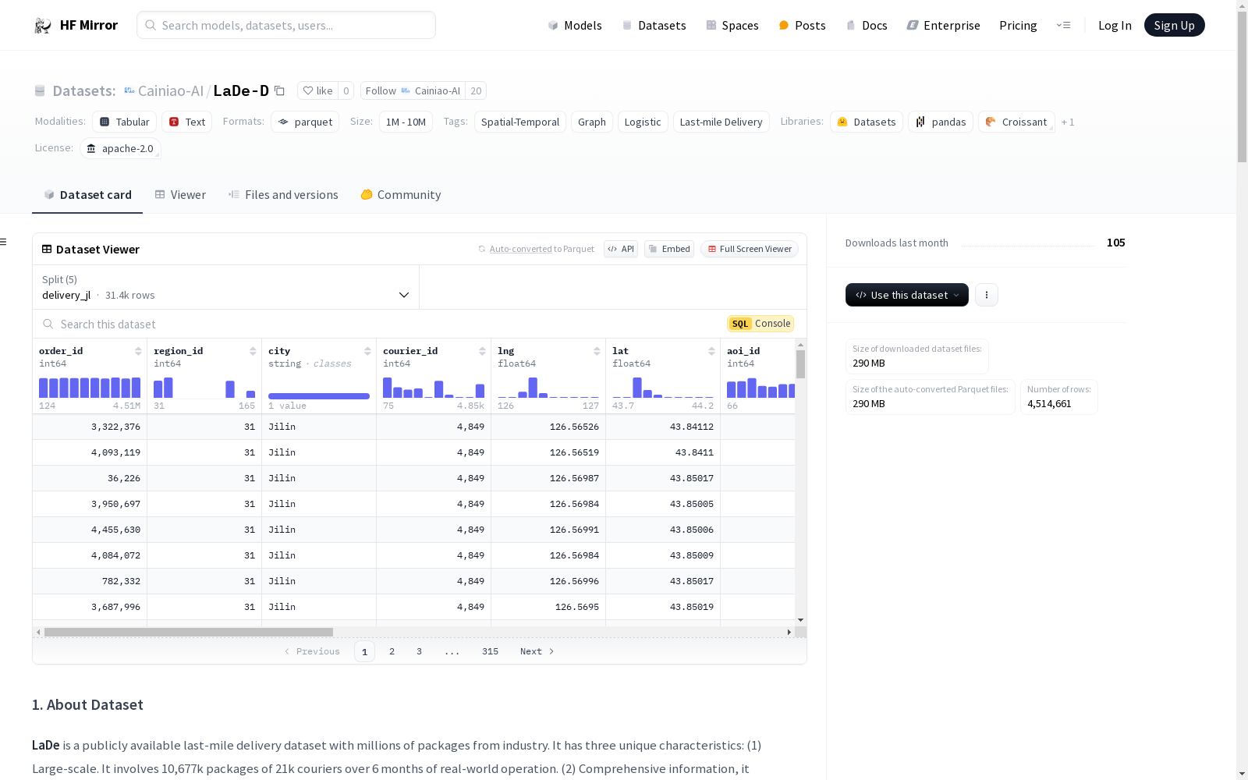The image size is (1248, 780).
Task: Select the 1M - 10M size tag
Action: pos(406,122)
